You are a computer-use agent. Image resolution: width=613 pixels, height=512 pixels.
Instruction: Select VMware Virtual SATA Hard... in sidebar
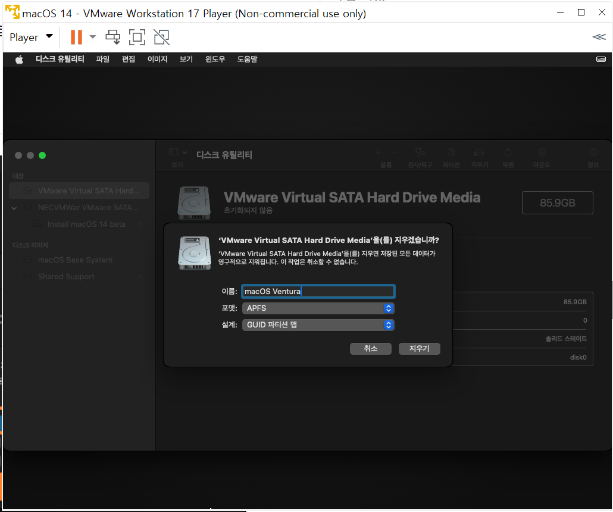tap(79, 191)
